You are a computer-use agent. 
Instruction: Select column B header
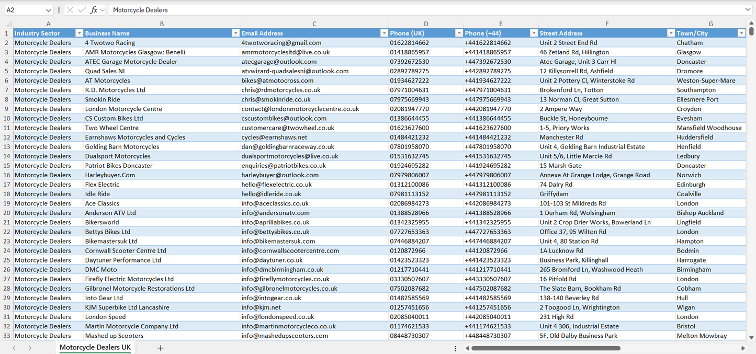click(x=162, y=24)
